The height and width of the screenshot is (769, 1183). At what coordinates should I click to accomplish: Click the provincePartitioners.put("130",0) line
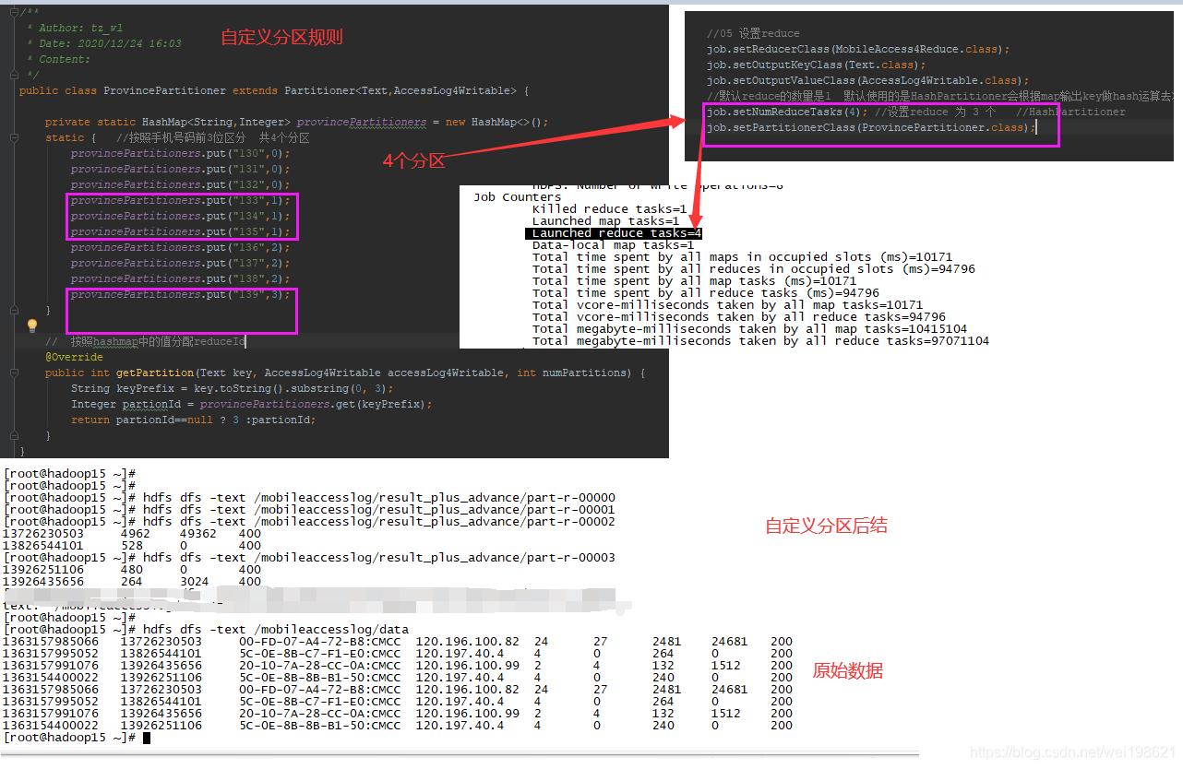click(x=181, y=153)
